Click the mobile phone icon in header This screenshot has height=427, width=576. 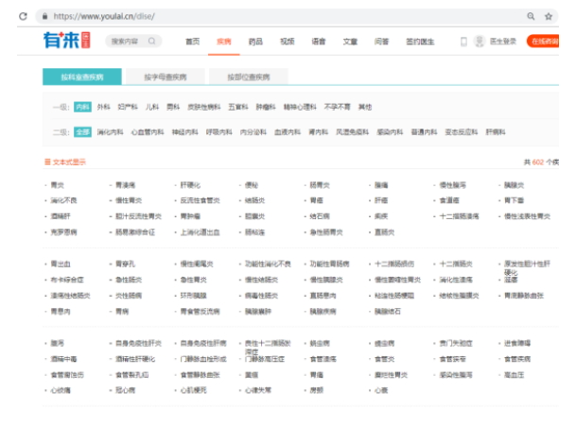coord(463,42)
